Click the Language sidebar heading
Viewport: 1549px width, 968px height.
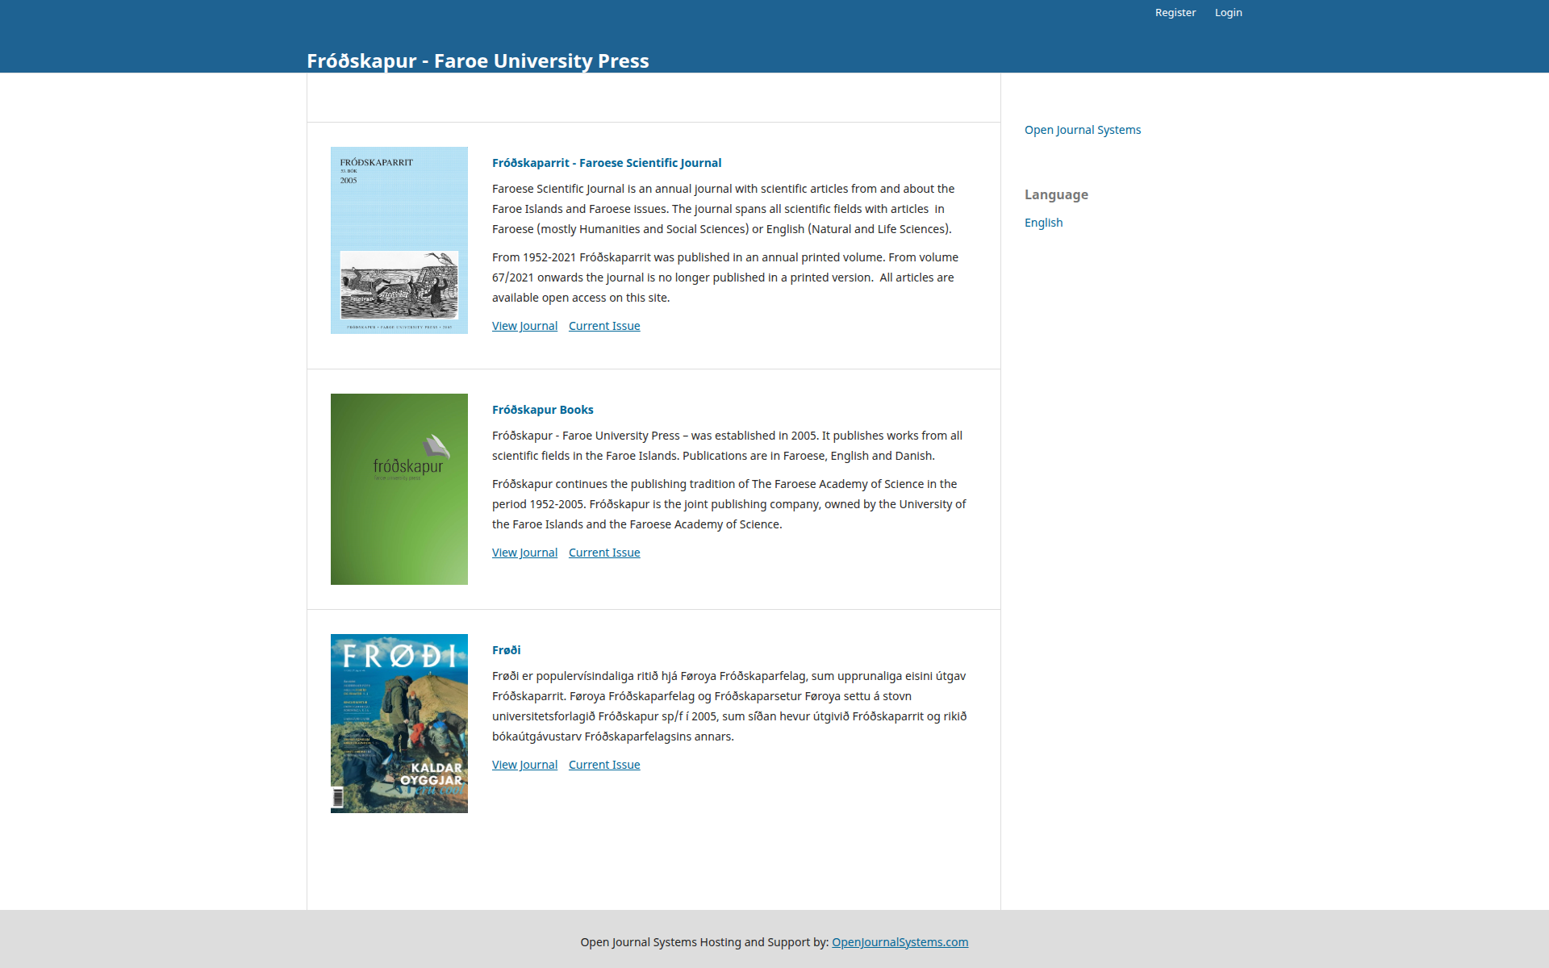click(x=1056, y=194)
